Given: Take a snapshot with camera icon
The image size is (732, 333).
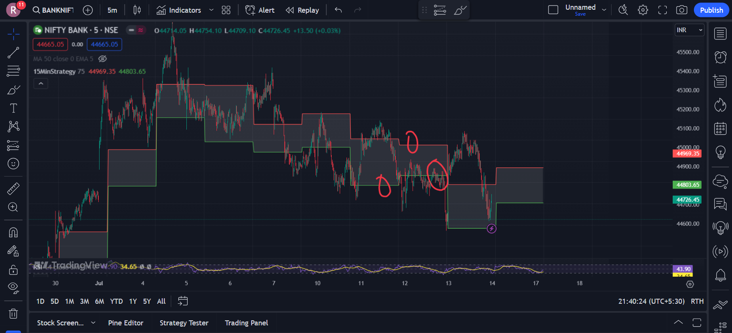Looking at the screenshot, I should 682,10.
